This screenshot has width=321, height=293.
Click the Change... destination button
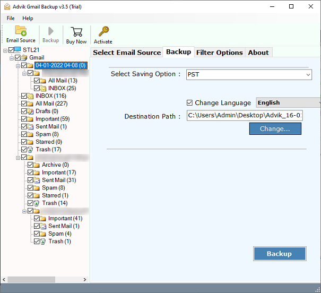tap(275, 128)
